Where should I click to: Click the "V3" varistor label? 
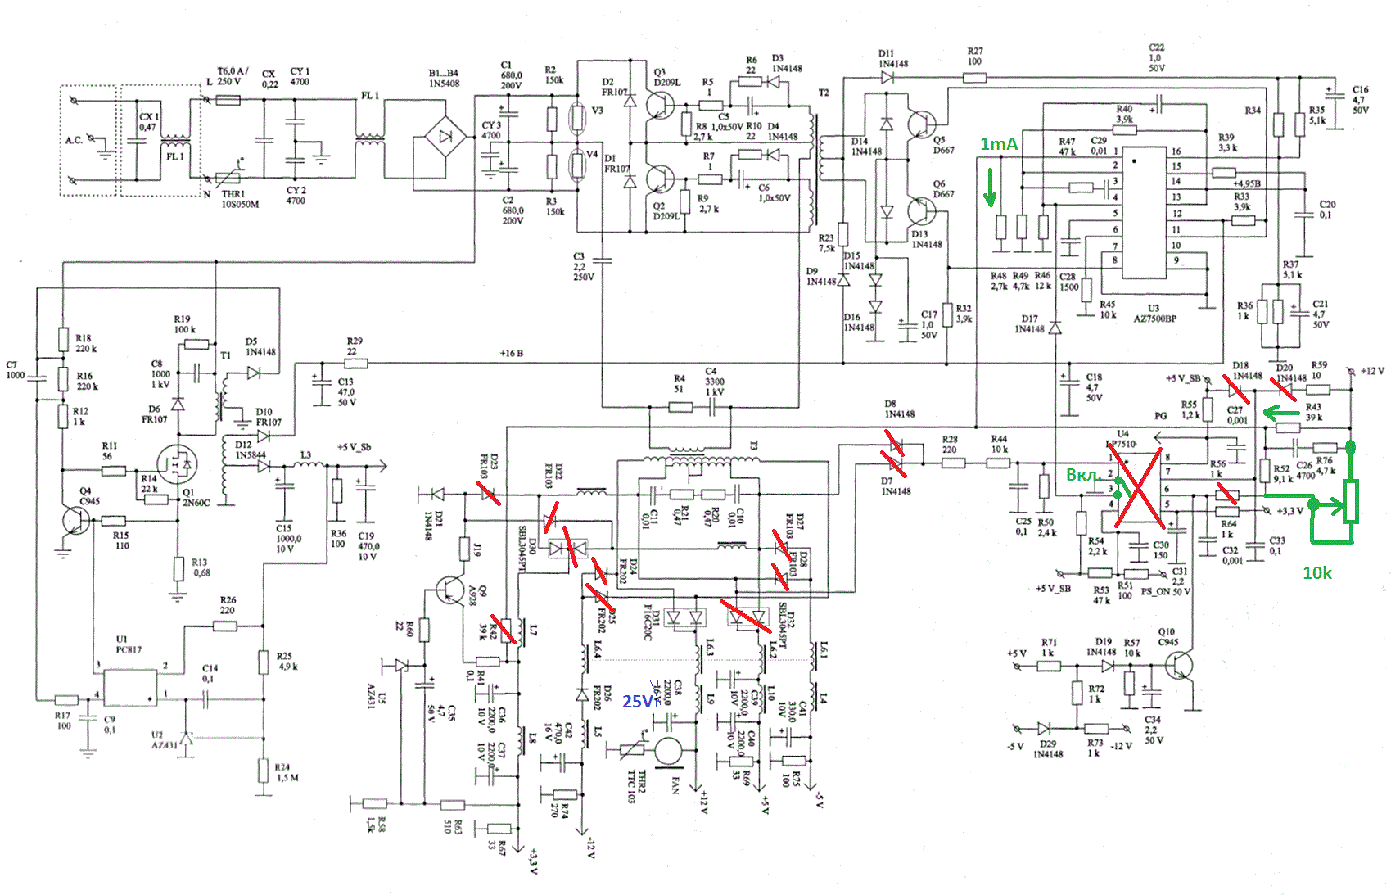(597, 110)
